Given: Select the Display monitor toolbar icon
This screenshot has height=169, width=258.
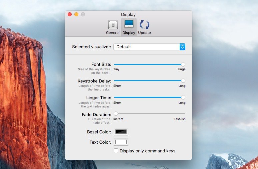Looking at the screenshot, I should (129, 24).
